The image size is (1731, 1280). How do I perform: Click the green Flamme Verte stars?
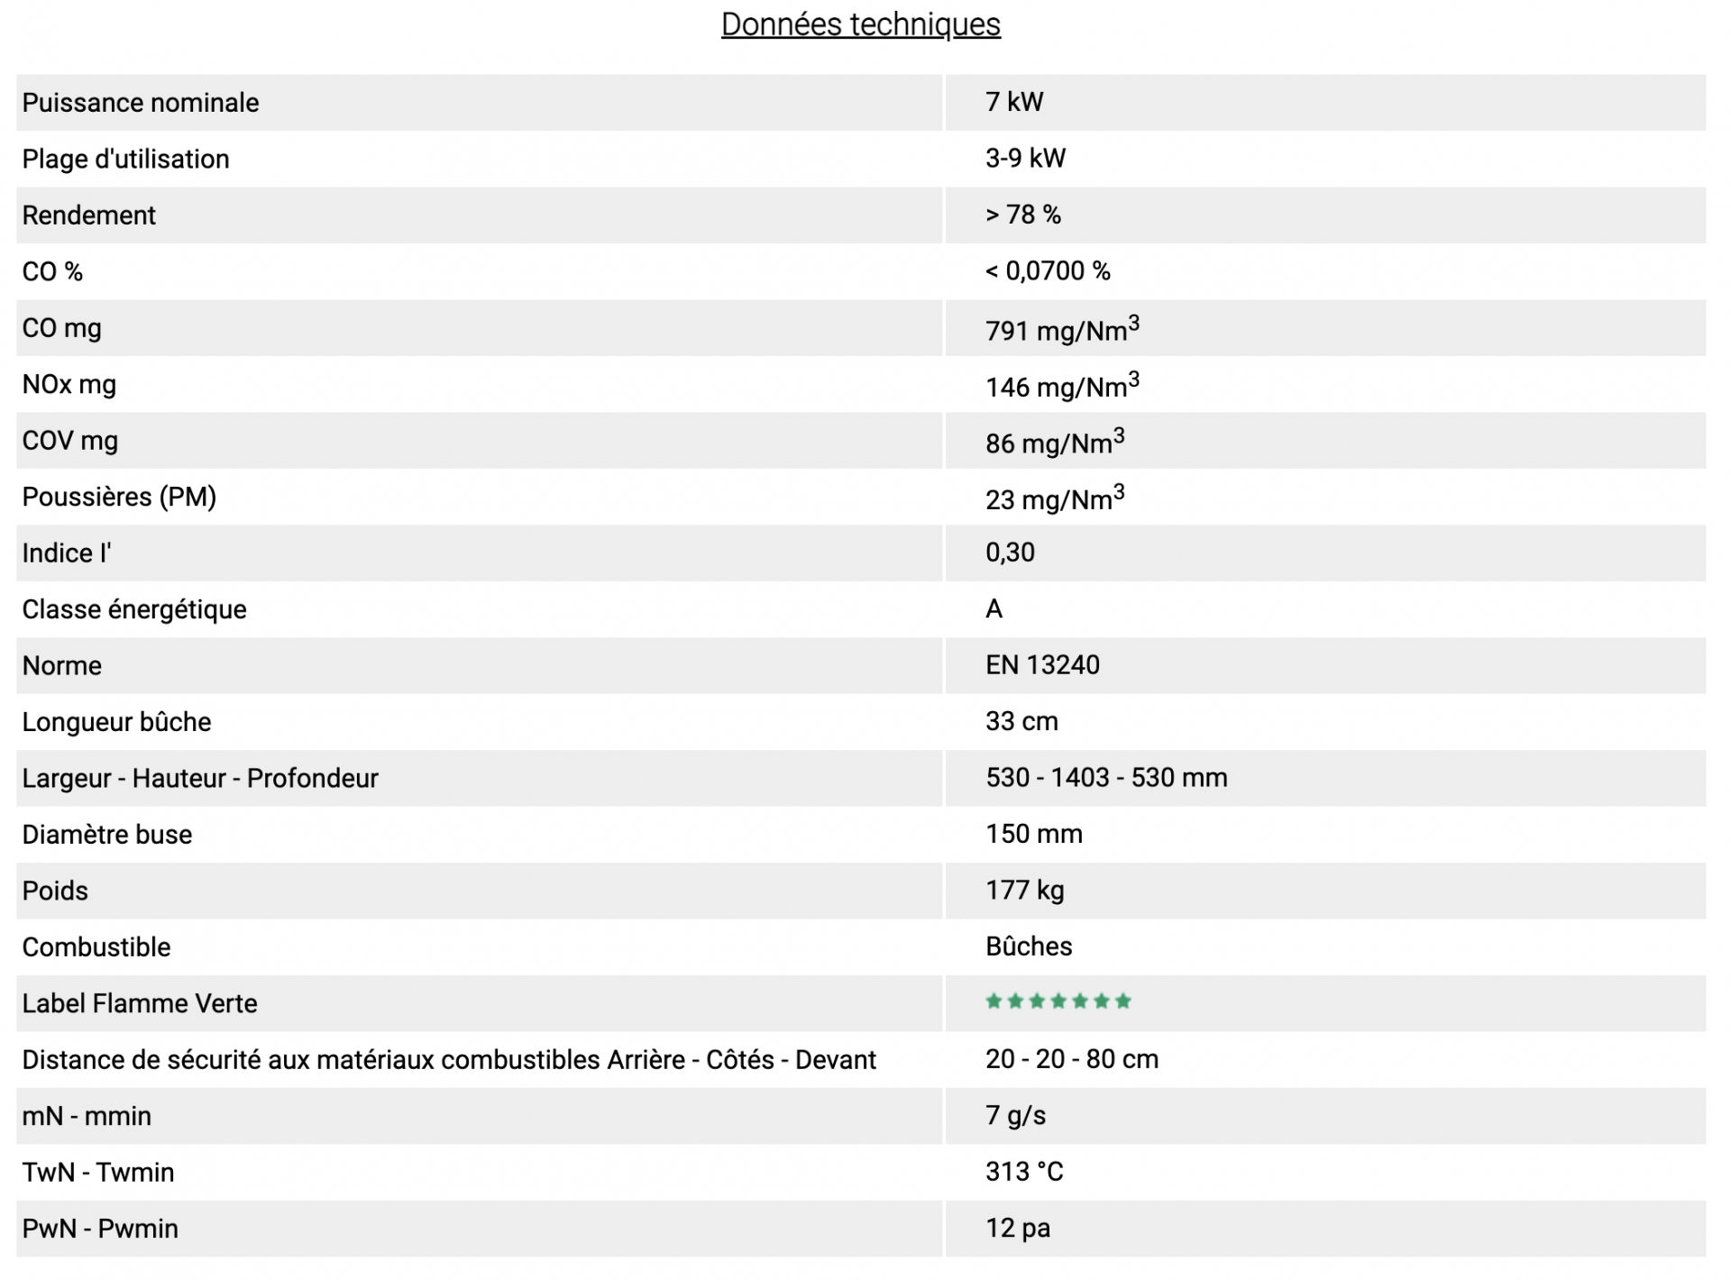tap(1058, 1001)
